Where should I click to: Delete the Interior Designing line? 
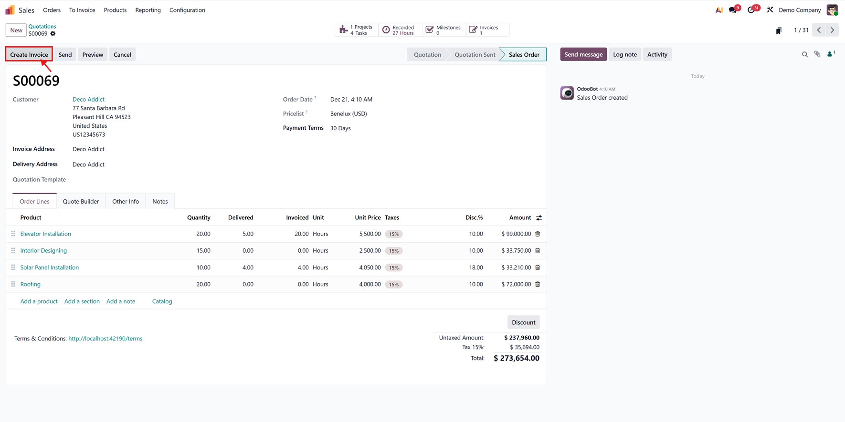[x=538, y=251]
